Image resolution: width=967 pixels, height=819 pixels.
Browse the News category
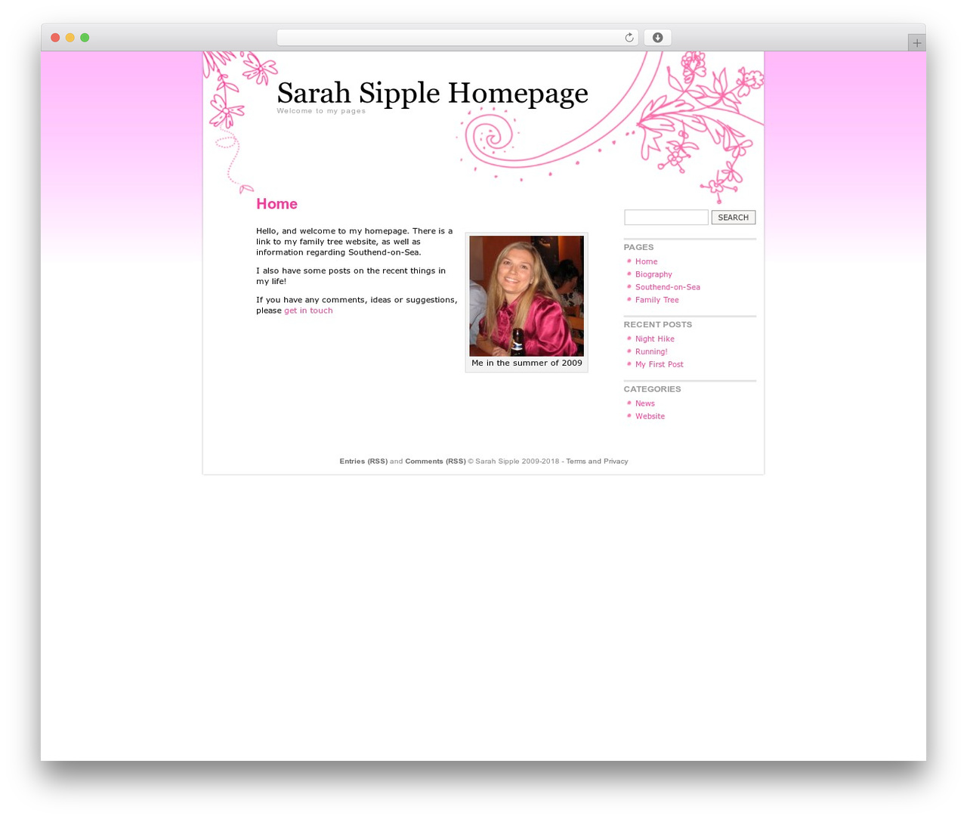coord(645,403)
